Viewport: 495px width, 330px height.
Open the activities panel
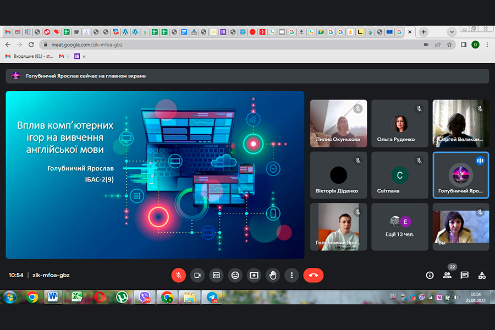(x=482, y=275)
